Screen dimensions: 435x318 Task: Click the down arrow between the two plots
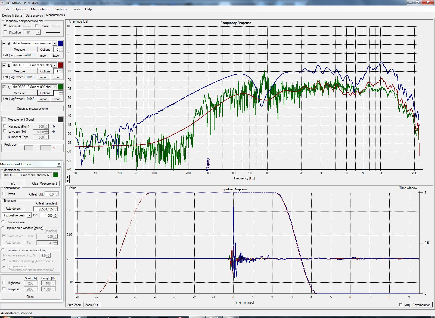[68, 181]
